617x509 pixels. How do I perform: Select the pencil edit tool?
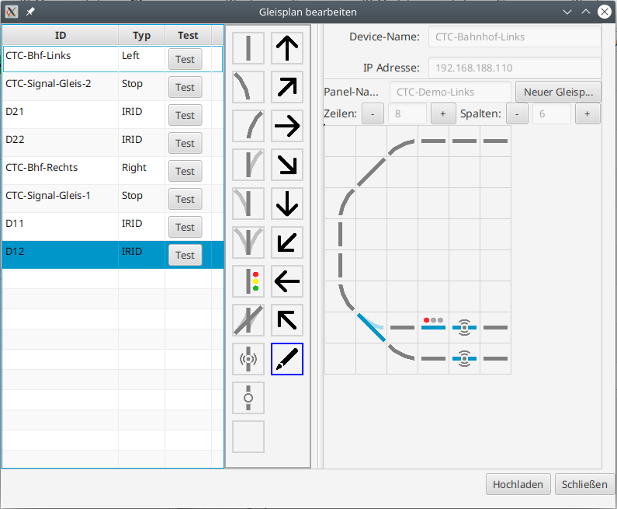tap(287, 359)
